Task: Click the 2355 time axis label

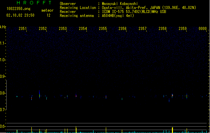Action: pos(103,28)
